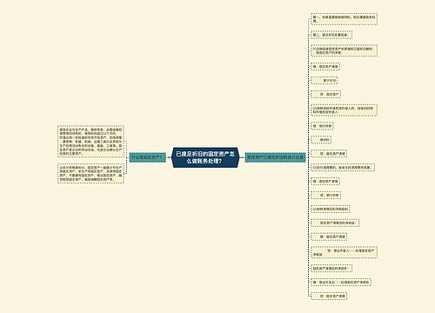Viewport: 435px width, 313px height.
Task: Click the (3)支付清理费 node
Action: (x=343, y=167)
